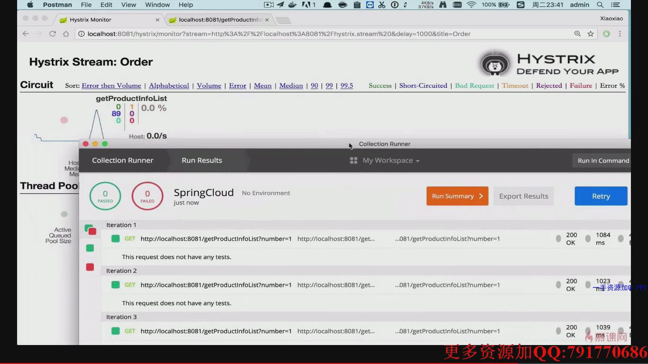Screen dimensions: 648x364
Task: Open the Edit menu
Action: pyautogui.click(x=106, y=5)
